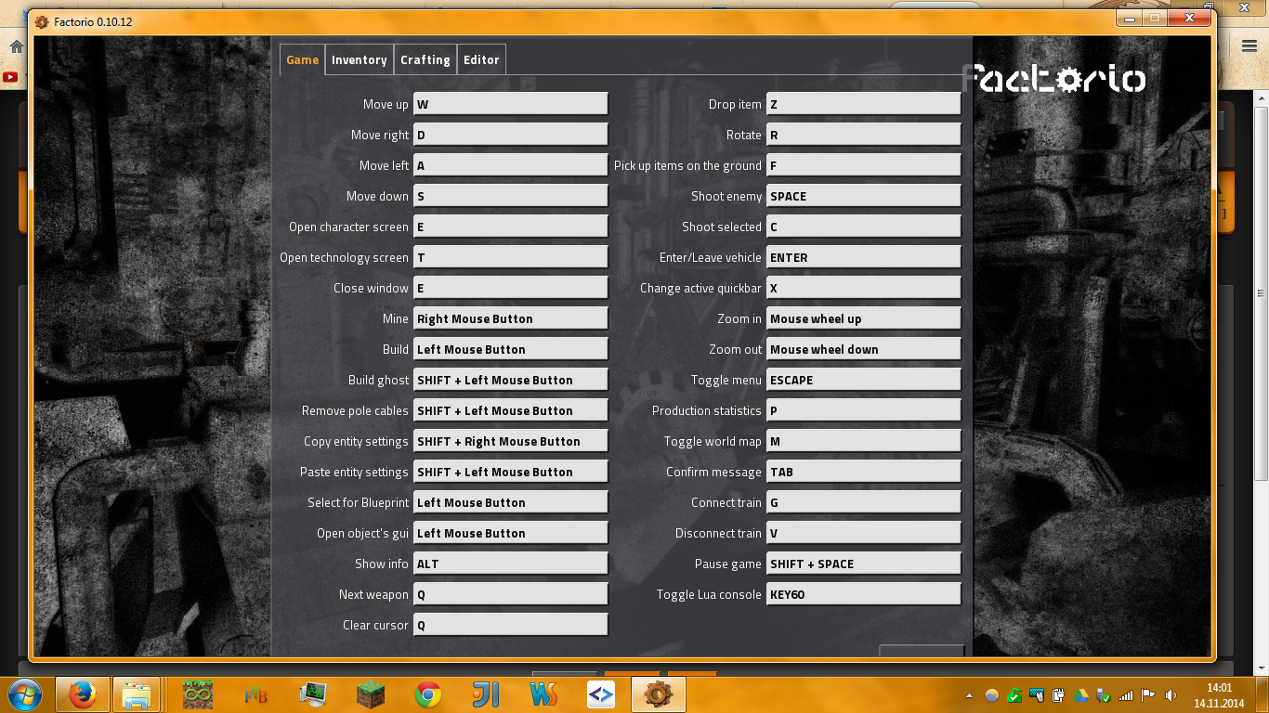
Task: Switch to Firefox in the taskbar
Action: pyautogui.click(x=82, y=694)
